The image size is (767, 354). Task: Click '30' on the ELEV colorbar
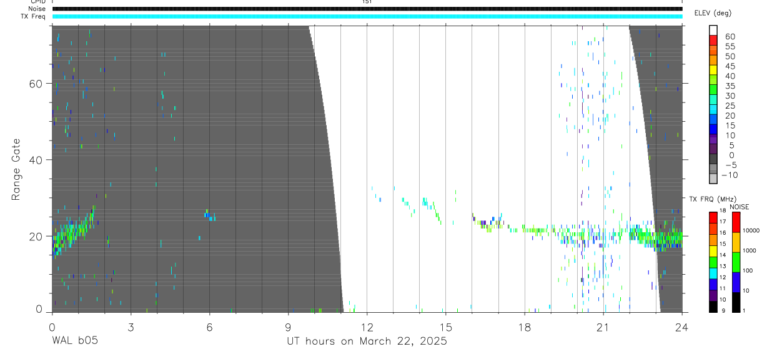tap(730, 96)
